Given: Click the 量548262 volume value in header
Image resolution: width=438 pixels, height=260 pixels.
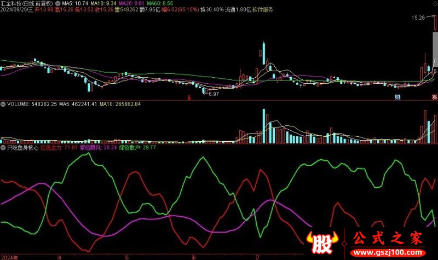Looking at the screenshot, I should click(x=126, y=9).
